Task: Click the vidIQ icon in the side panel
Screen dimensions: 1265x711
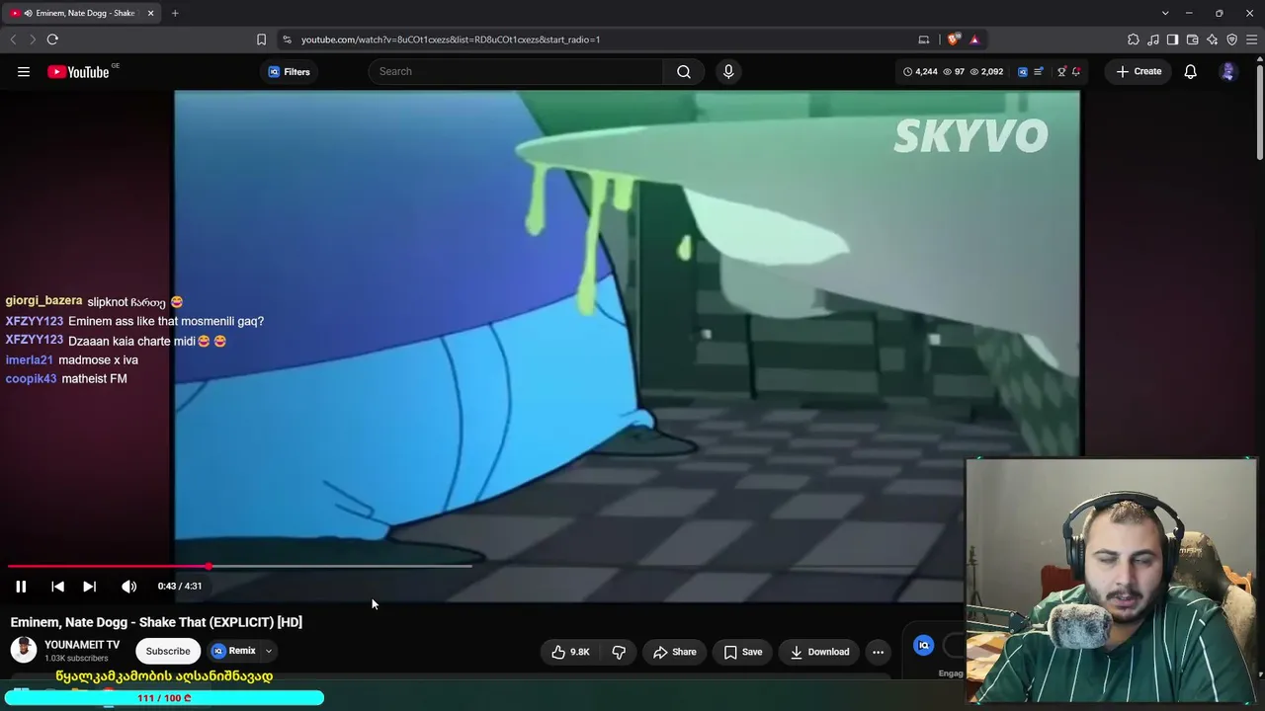Action: coord(924,645)
